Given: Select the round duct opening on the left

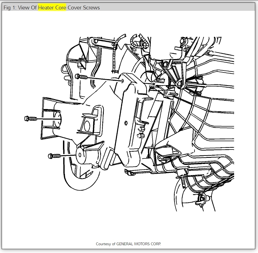Looking at the screenshot, I should click(58, 119).
